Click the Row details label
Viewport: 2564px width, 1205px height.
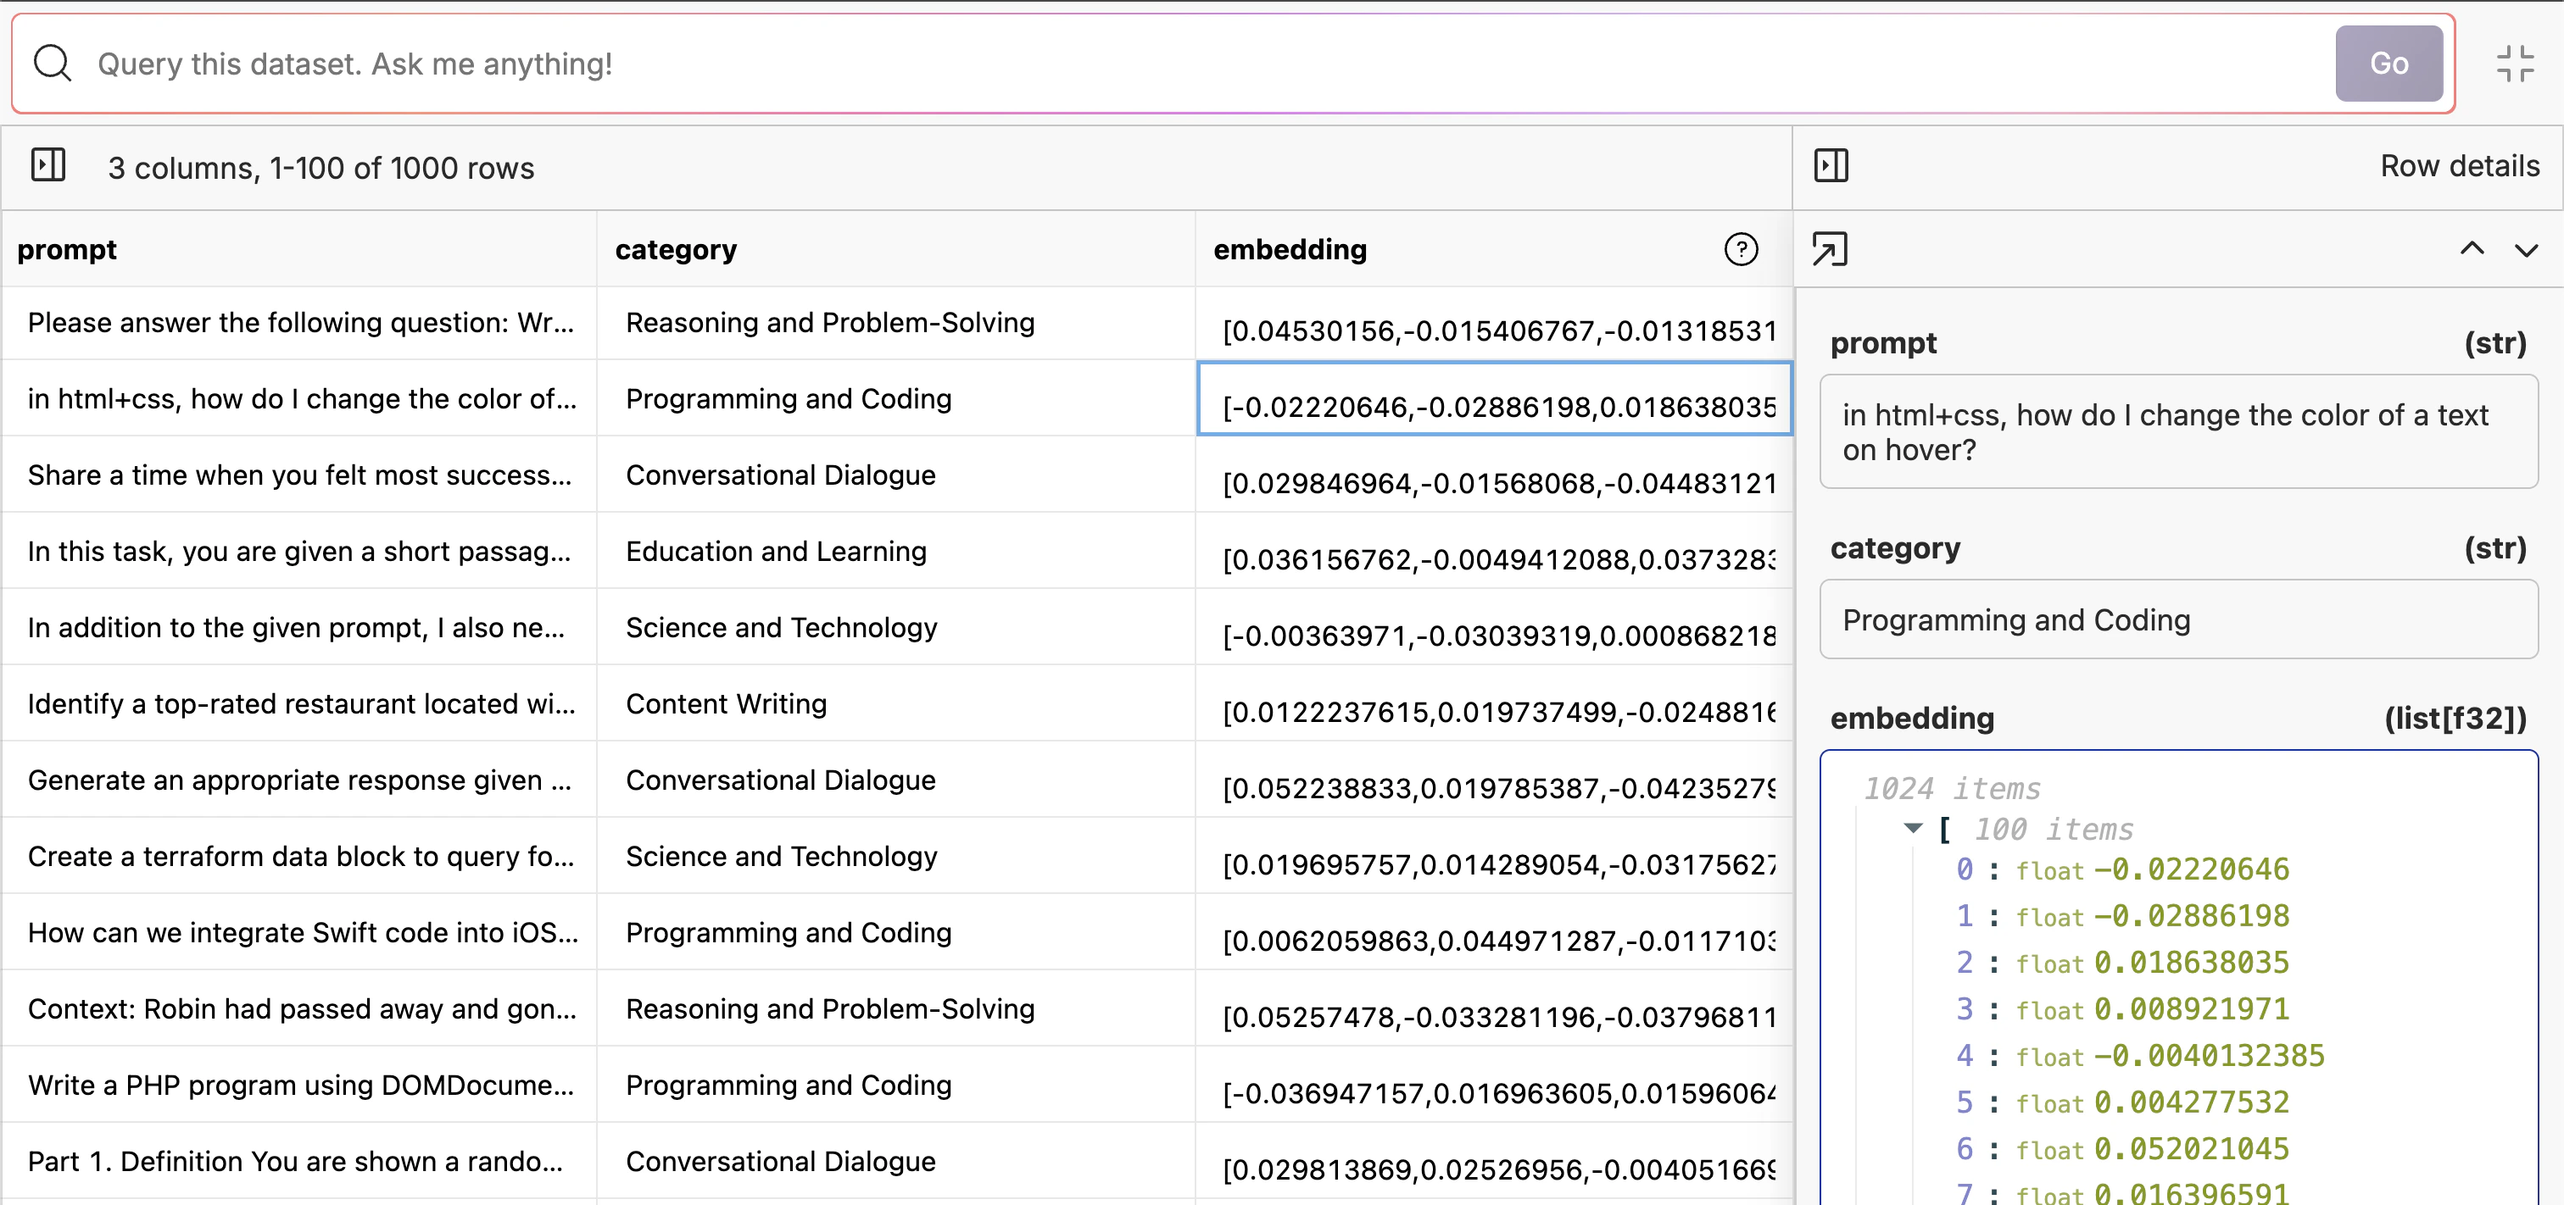pyautogui.click(x=2460, y=165)
